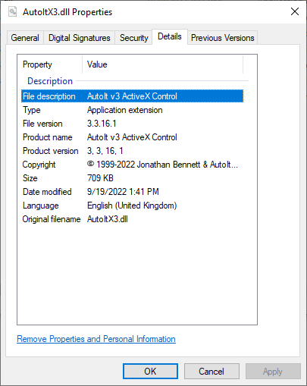Collapse the Description group header

(50, 81)
